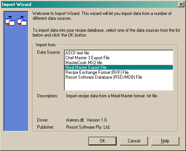Screen dimensions: 186x151
Task: Click the Import from group label
Action: point(46,45)
